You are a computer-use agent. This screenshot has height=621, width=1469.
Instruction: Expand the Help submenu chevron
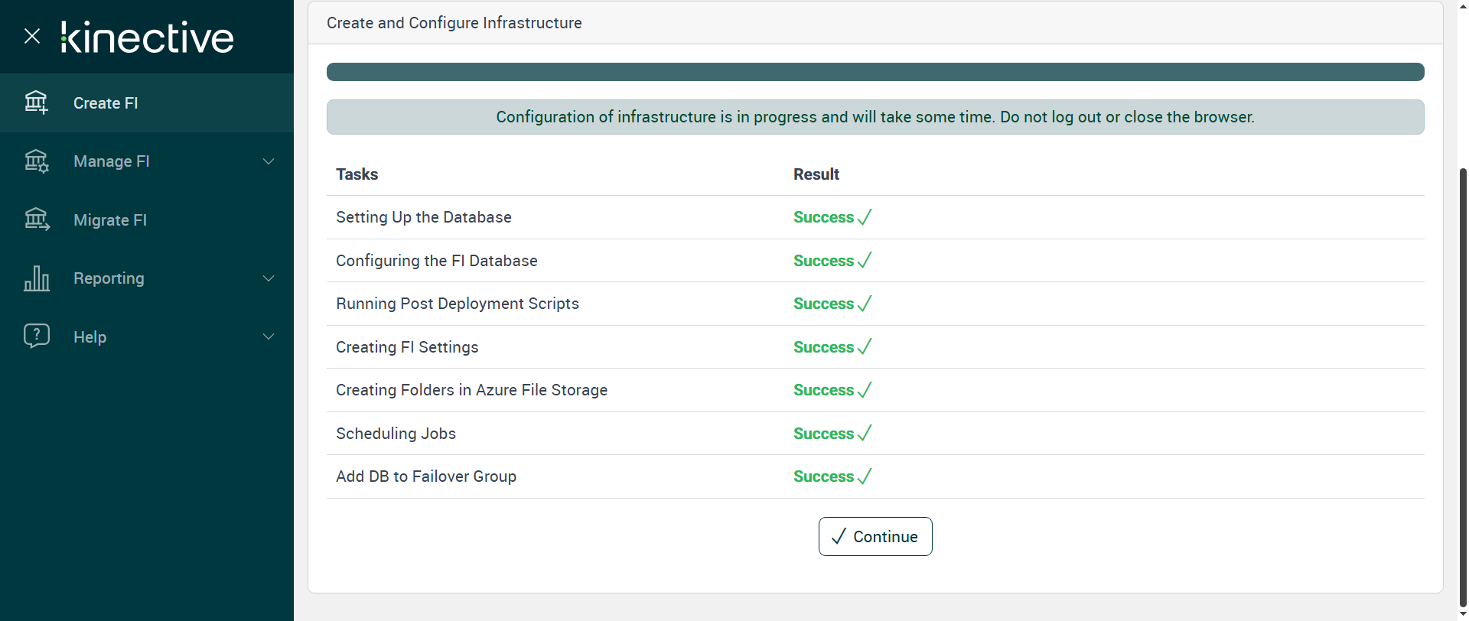click(269, 337)
